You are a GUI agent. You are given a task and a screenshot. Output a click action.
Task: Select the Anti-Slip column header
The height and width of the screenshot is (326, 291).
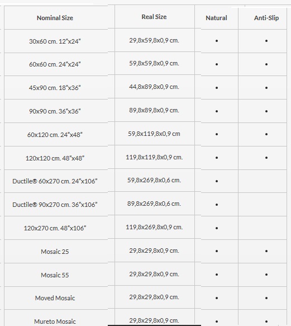point(266,18)
